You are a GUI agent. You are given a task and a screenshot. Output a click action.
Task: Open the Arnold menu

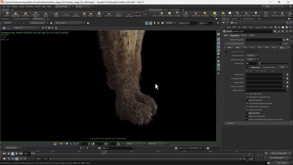[37, 6]
